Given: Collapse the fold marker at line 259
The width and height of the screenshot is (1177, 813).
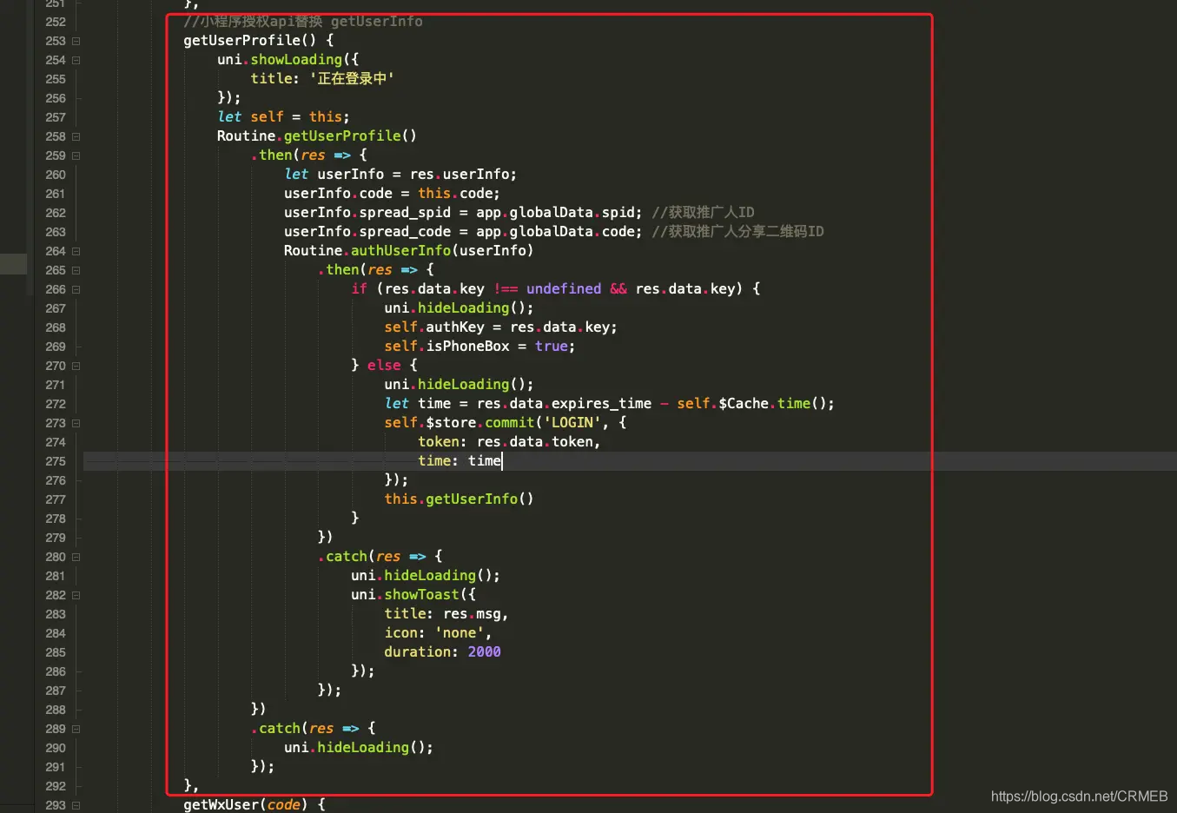Looking at the screenshot, I should (x=76, y=155).
